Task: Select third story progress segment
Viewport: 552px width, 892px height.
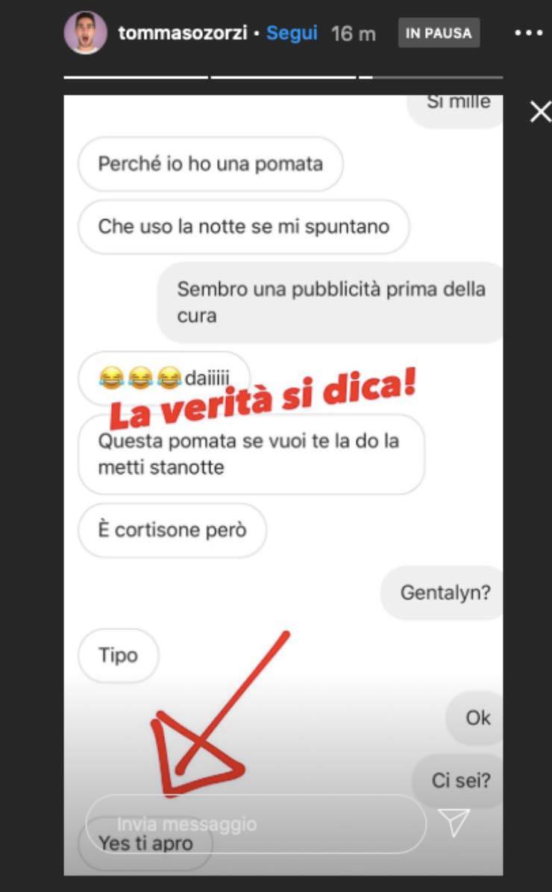Action: [431, 77]
